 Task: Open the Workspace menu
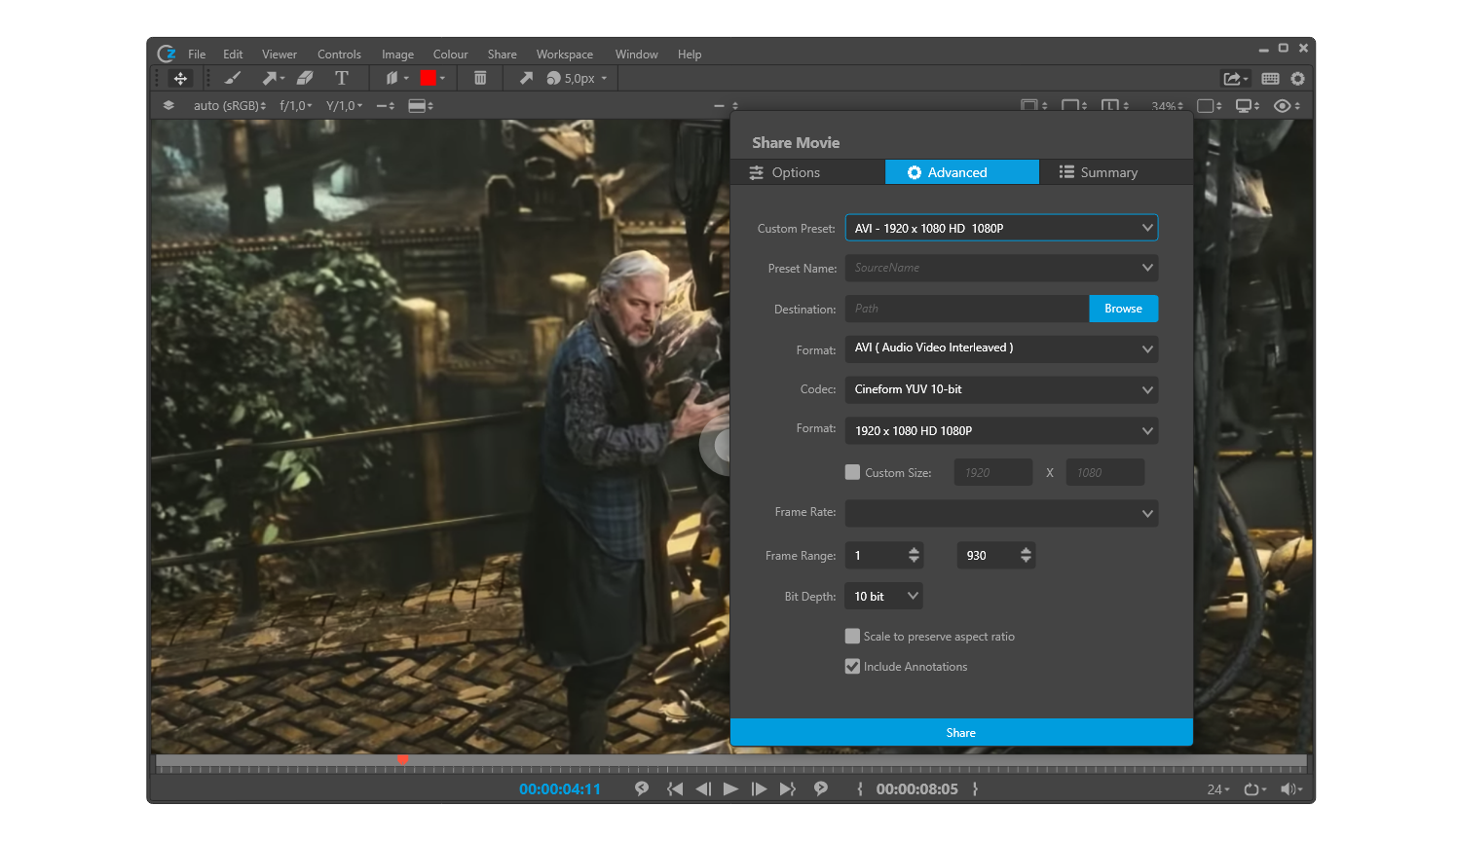(x=565, y=55)
